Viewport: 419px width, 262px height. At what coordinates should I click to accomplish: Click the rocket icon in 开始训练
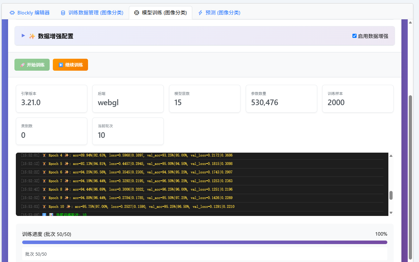pos(23,65)
